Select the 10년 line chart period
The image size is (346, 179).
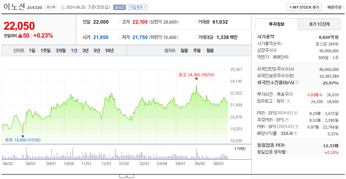109,50
